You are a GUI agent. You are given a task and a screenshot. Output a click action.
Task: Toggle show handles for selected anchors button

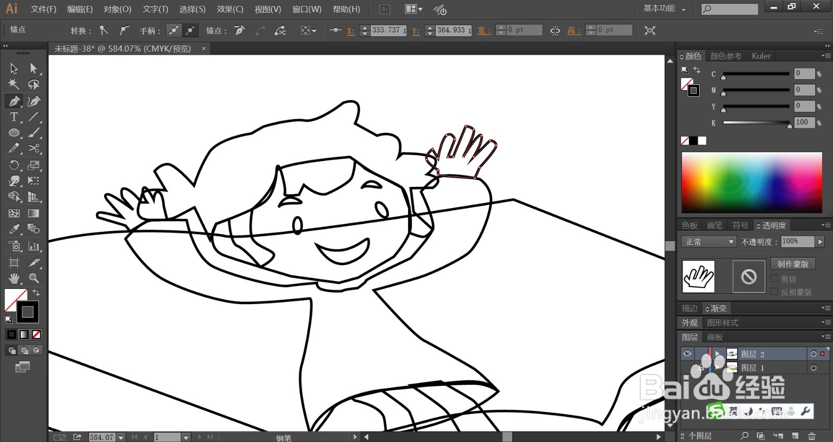pos(173,30)
